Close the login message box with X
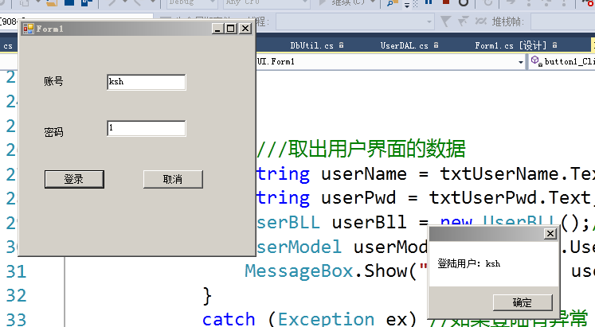 [x=550, y=233]
